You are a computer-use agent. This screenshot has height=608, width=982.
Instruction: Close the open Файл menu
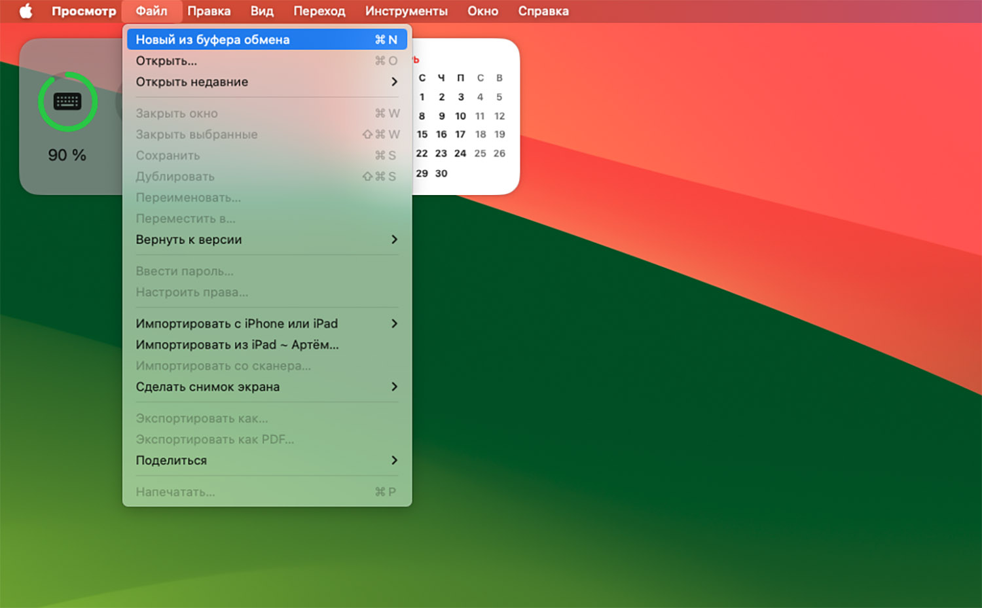[151, 11]
